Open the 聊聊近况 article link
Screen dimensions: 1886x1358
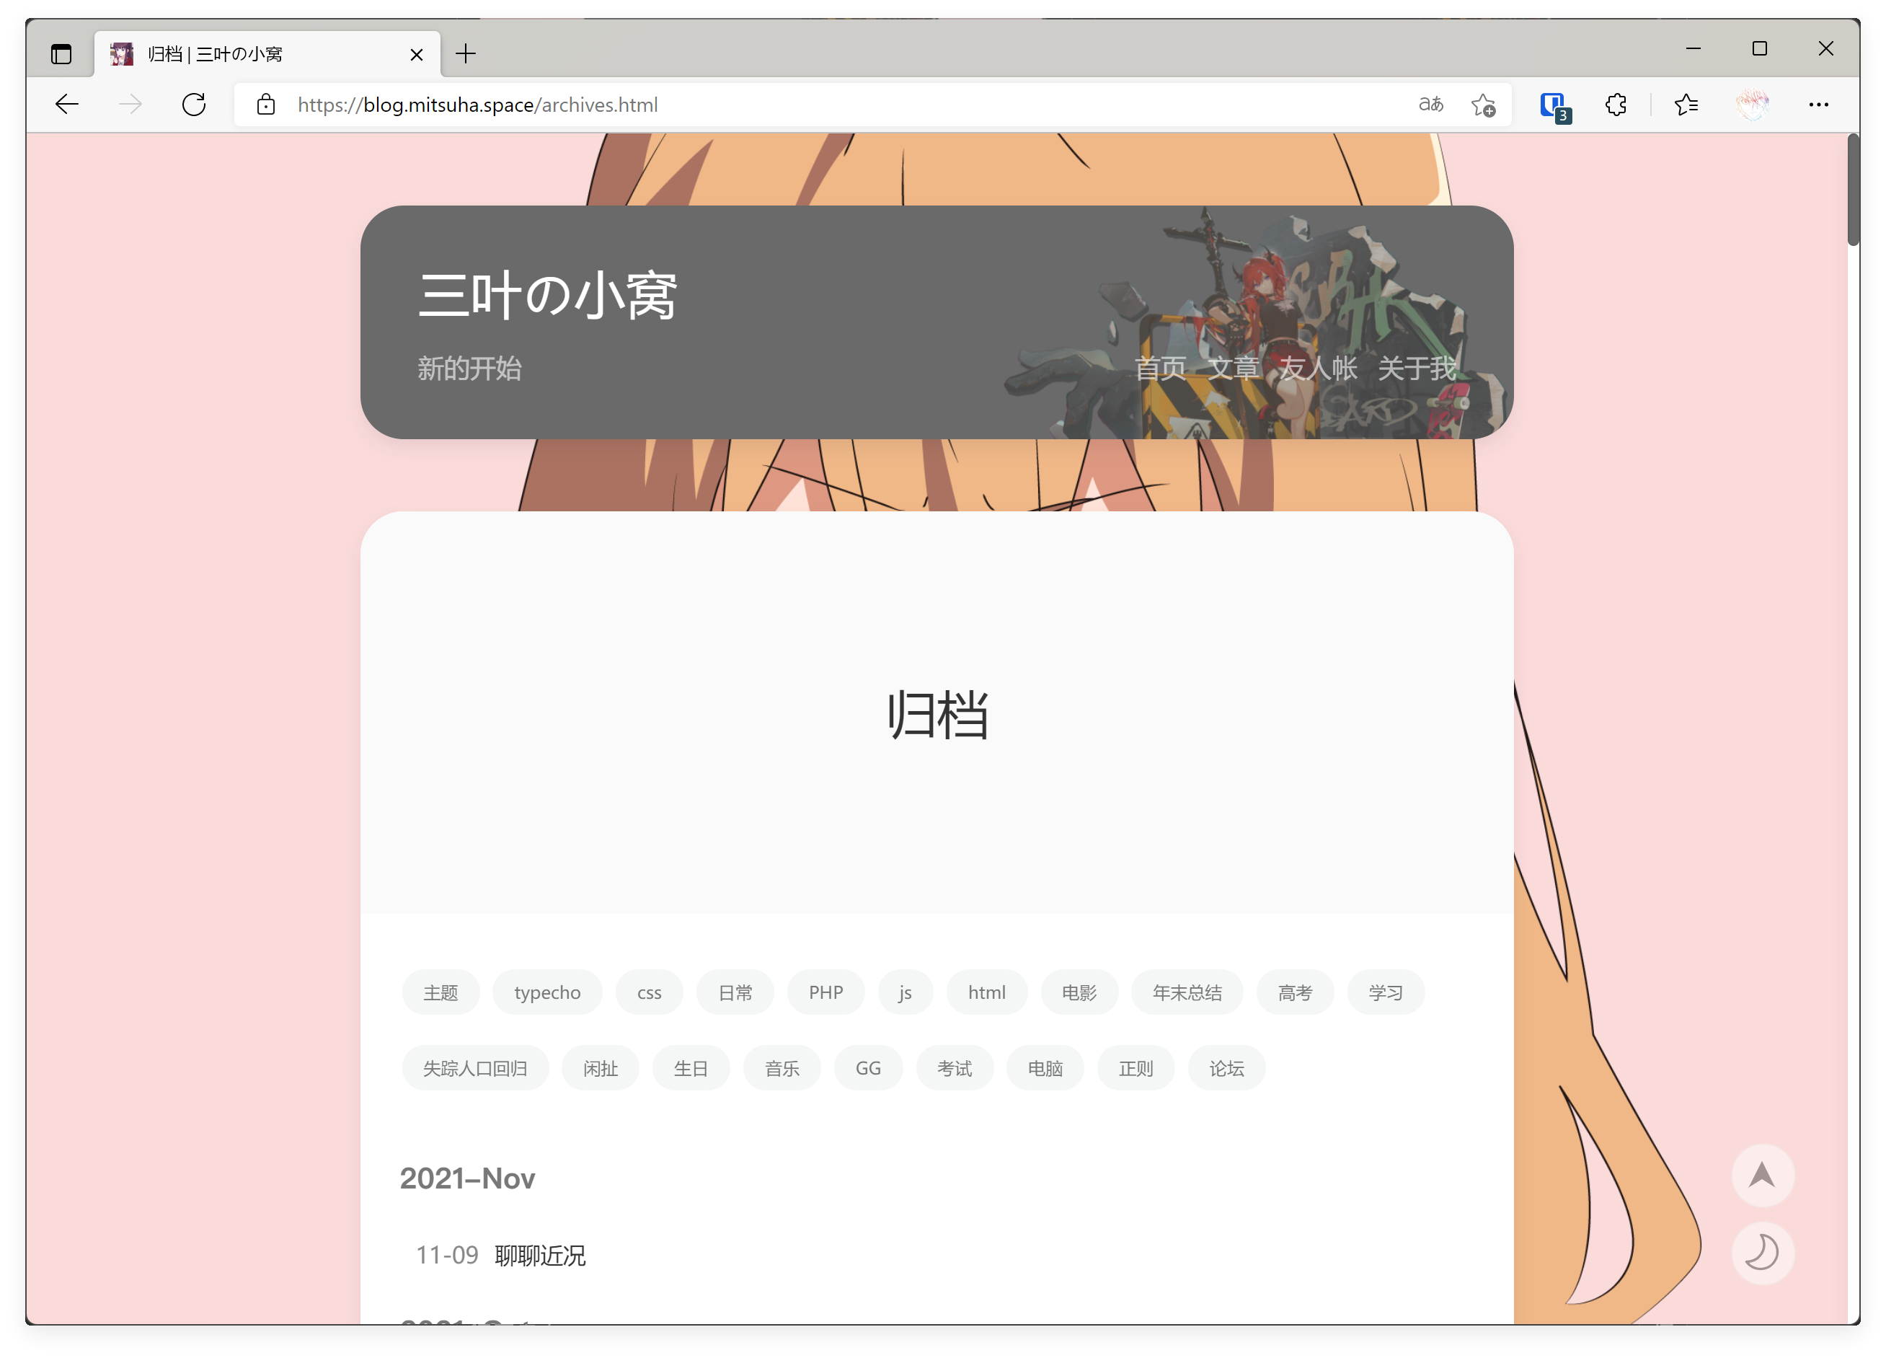pos(540,1255)
